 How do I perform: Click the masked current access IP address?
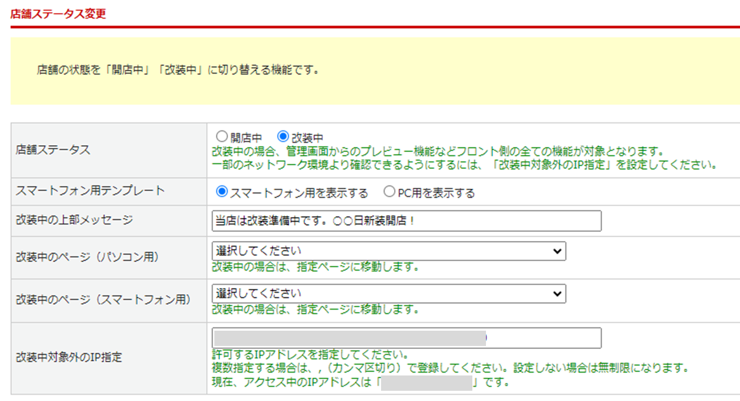426,383
